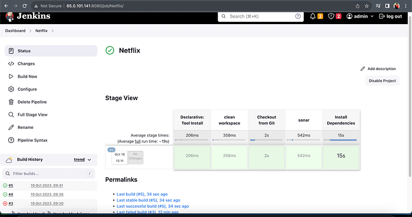This screenshot has height=217, width=412.
Task: Click the full link in average run time
Action: (137, 141)
